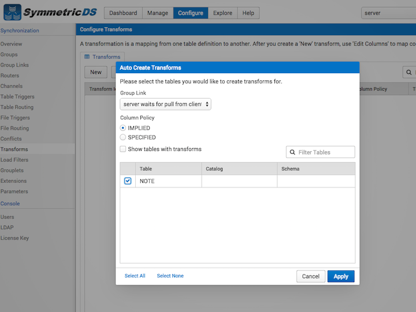The image size is (416, 312).
Task: Go to the Explore tab
Action: [222, 13]
